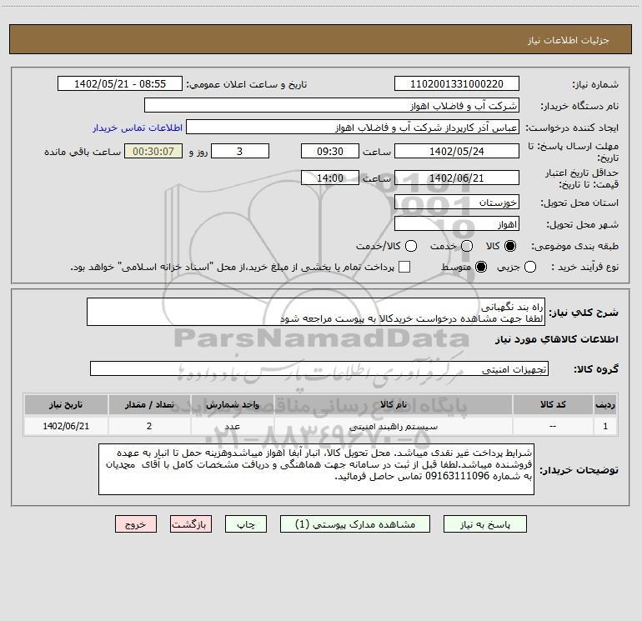Viewport: 642px width, 621px height.
Task: Select the کالا/خدمت radio option
Action: (x=411, y=246)
